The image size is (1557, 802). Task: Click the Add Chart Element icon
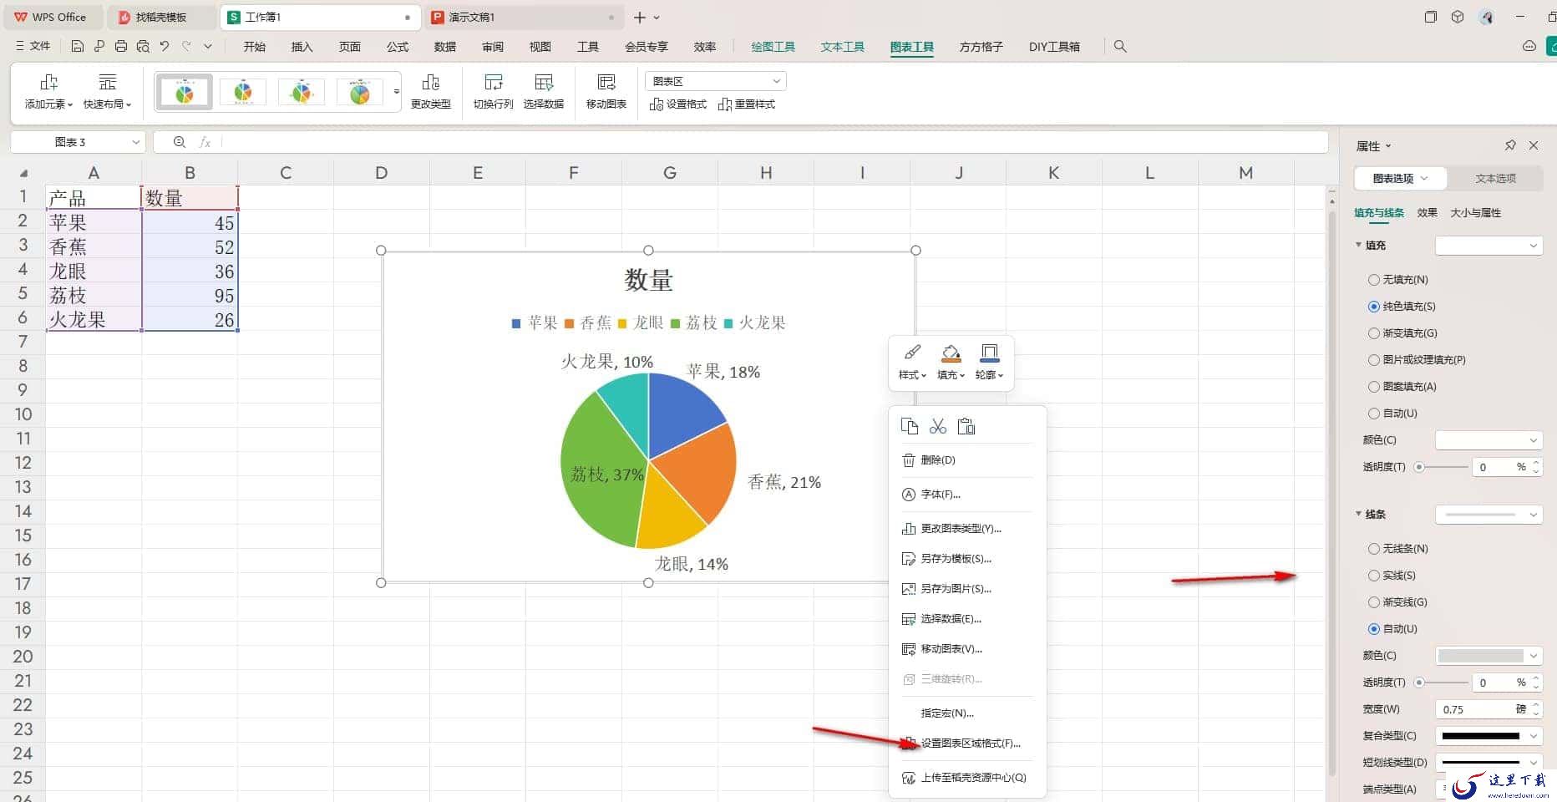[x=49, y=82]
